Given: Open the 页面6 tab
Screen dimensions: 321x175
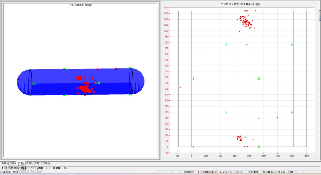Looking at the screenshot, I should coord(29,163).
